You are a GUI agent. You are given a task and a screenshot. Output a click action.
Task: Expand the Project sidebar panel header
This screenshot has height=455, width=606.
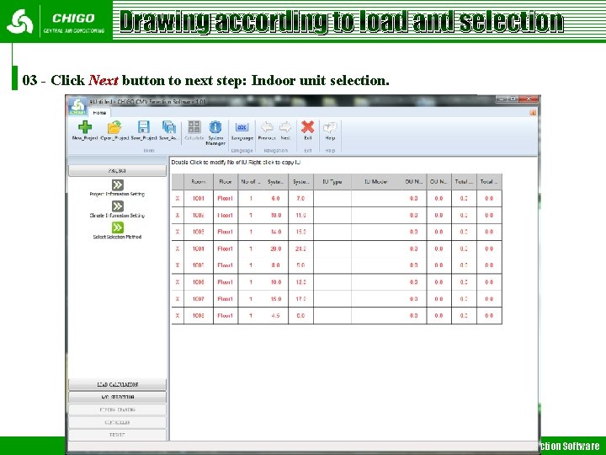click(117, 170)
